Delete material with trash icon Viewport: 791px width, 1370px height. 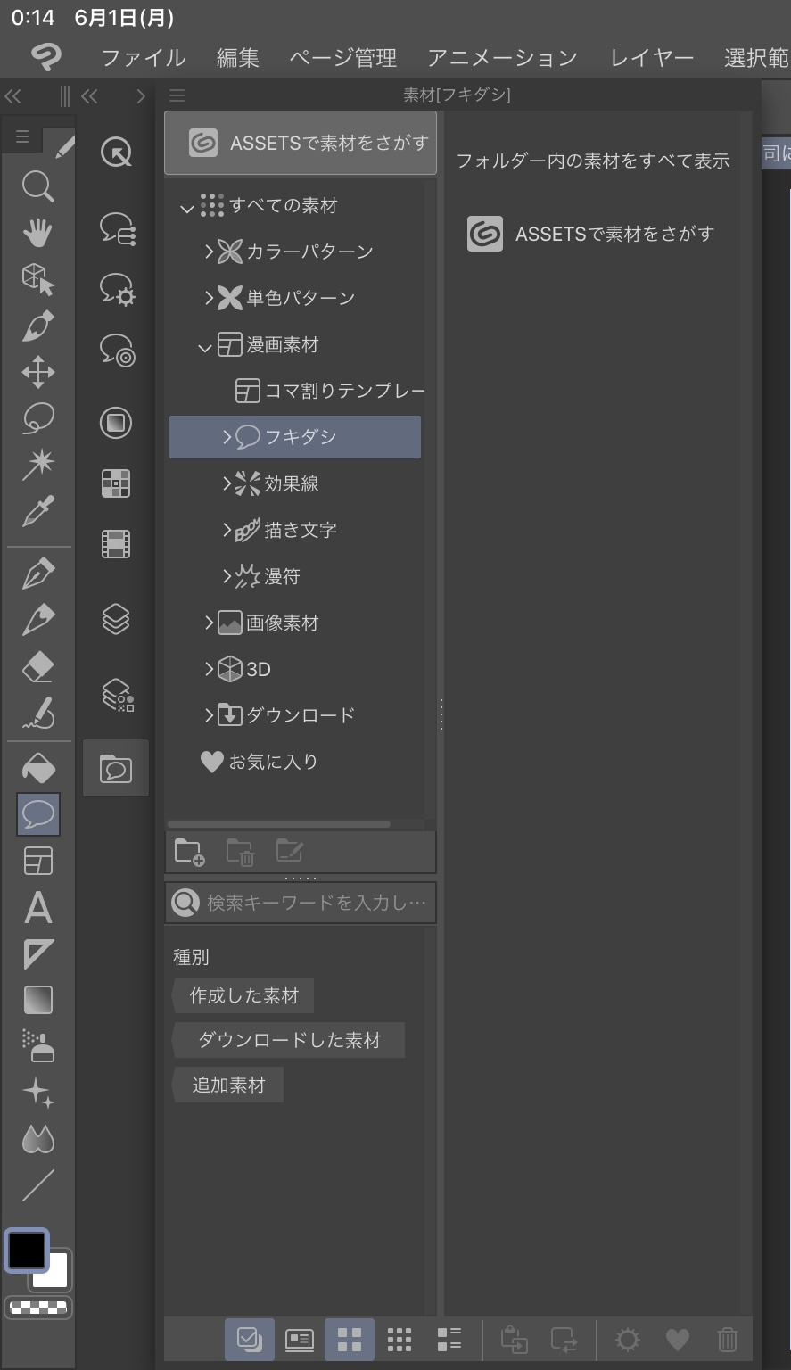(x=728, y=1339)
